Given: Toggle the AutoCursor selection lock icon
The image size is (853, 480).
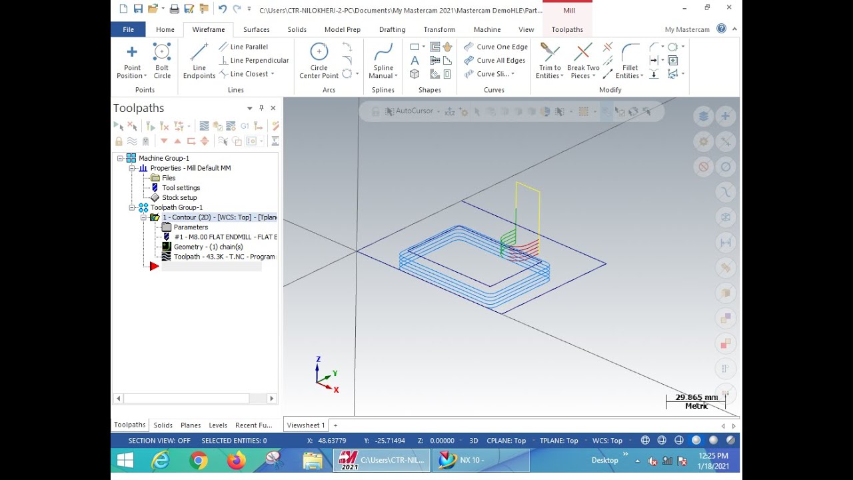Looking at the screenshot, I should [376, 111].
